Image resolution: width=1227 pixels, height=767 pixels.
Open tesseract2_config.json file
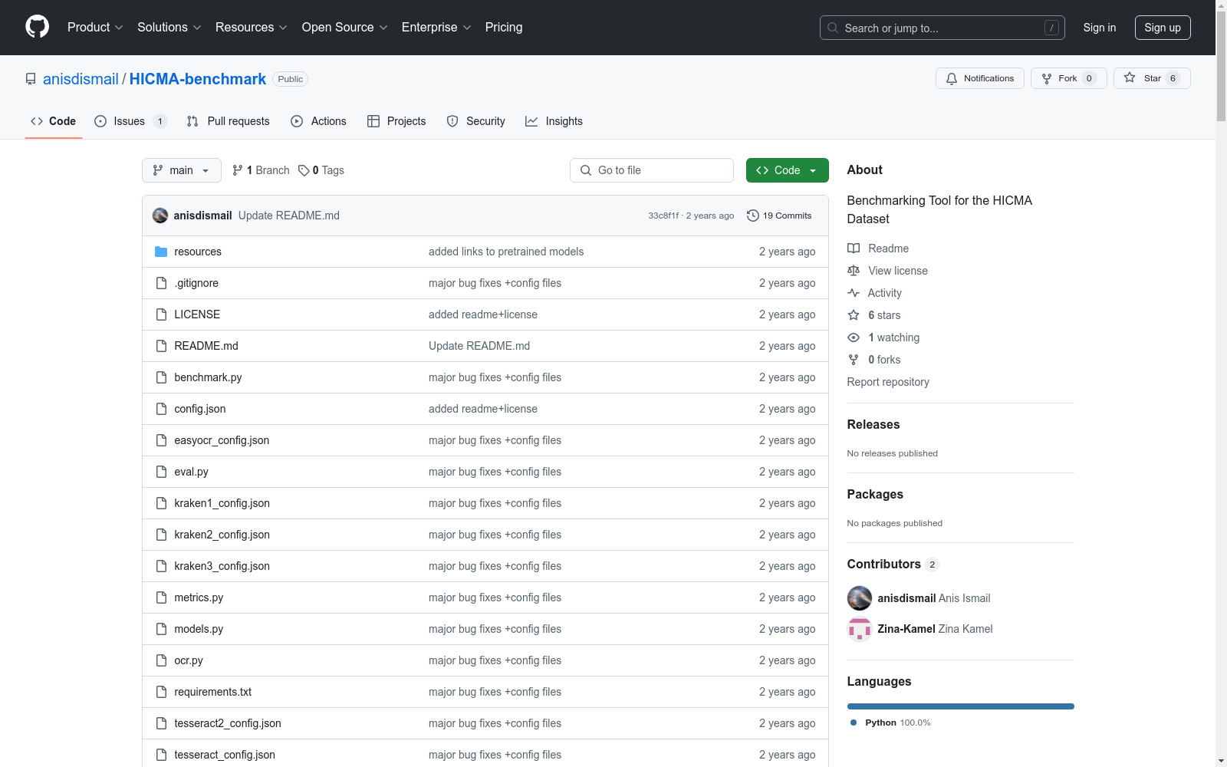point(228,723)
